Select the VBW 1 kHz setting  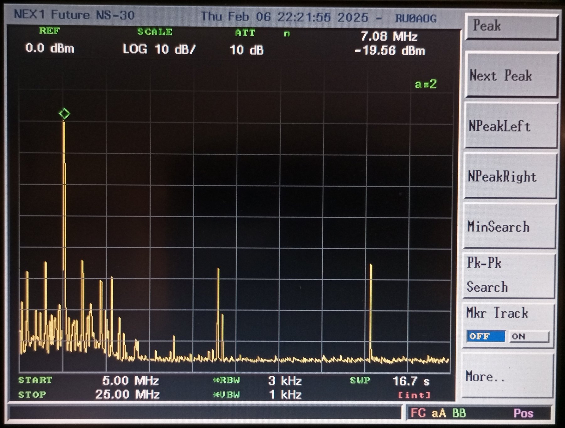pyautogui.click(x=285, y=394)
